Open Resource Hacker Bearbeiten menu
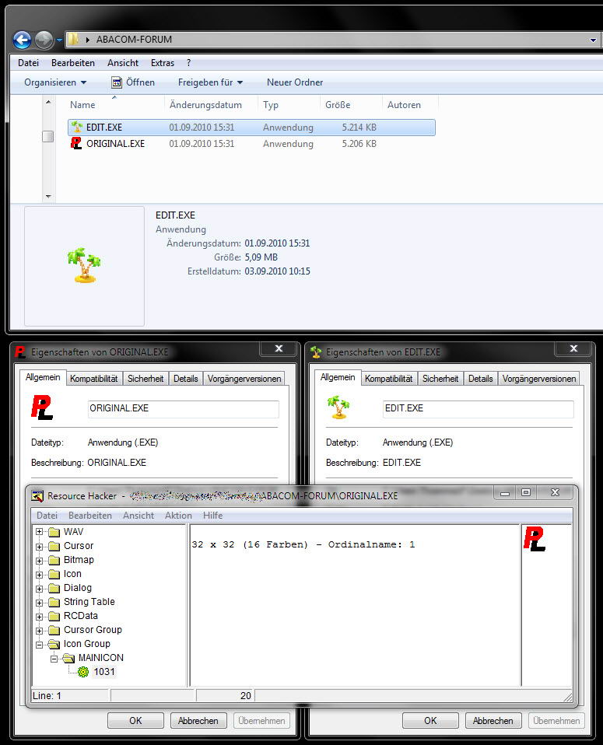 90,516
